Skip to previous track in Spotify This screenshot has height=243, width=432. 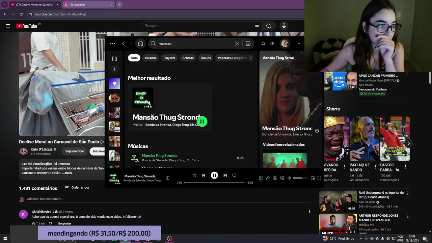click(x=204, y=175)
